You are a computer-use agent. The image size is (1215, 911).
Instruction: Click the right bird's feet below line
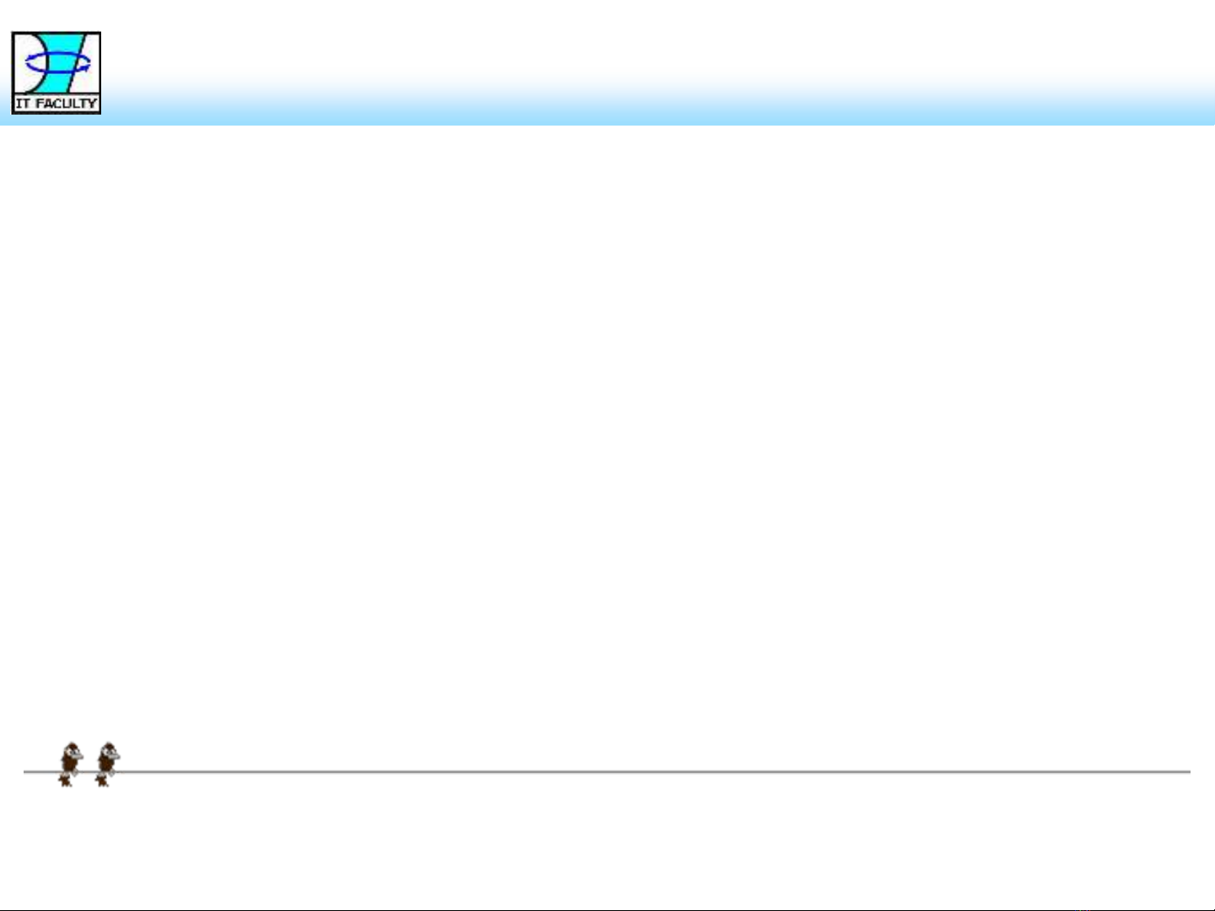pos(101,780)
